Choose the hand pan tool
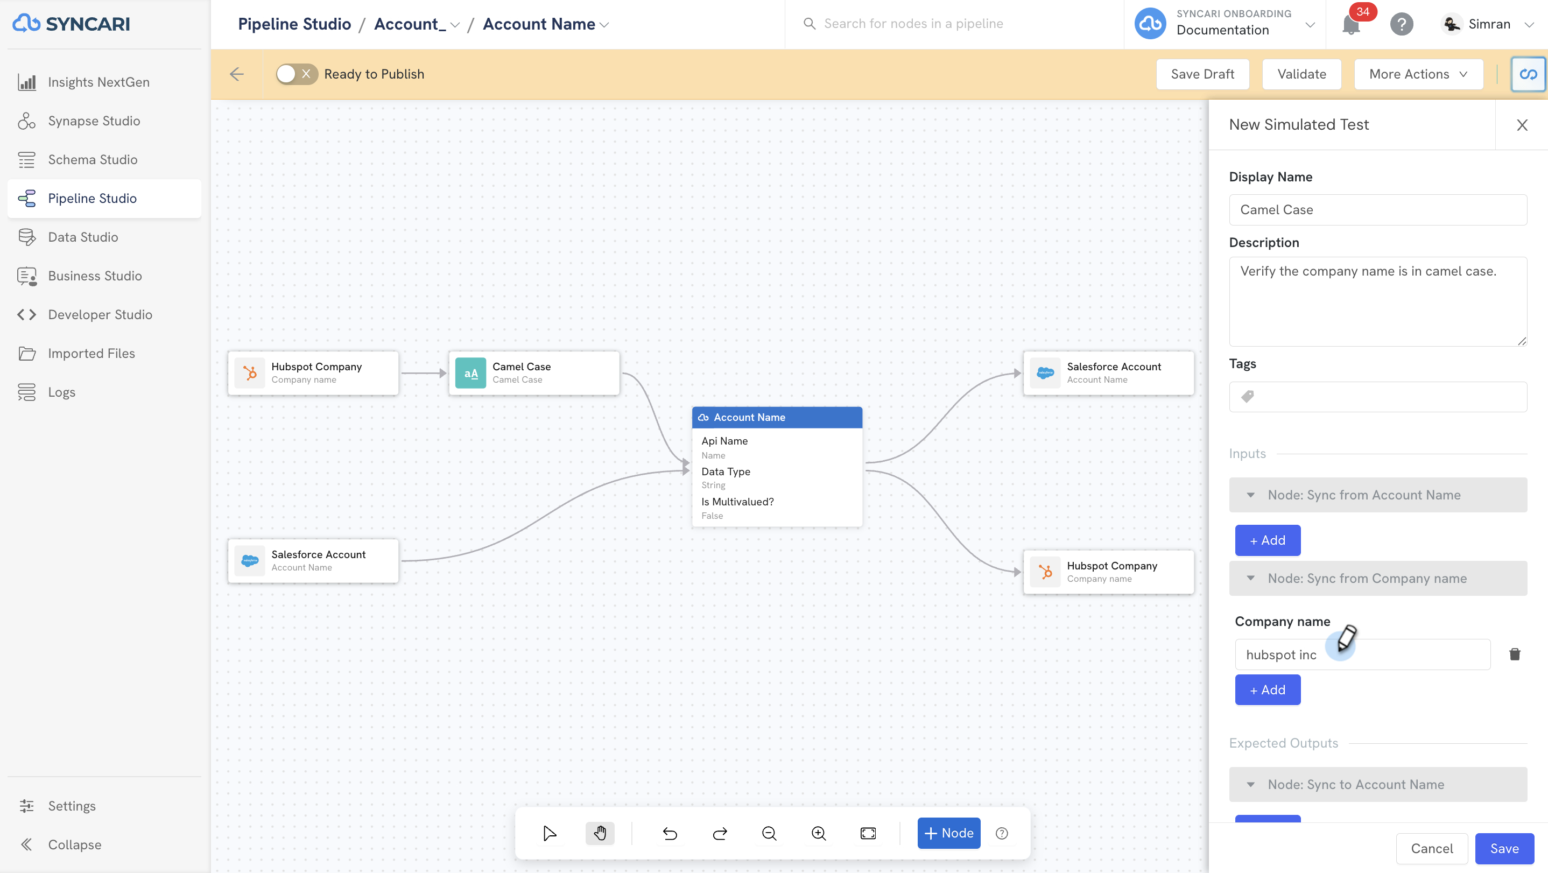The width and height of the screenshot is (1548, 873). pyautogui.click(x=600, y=833)
